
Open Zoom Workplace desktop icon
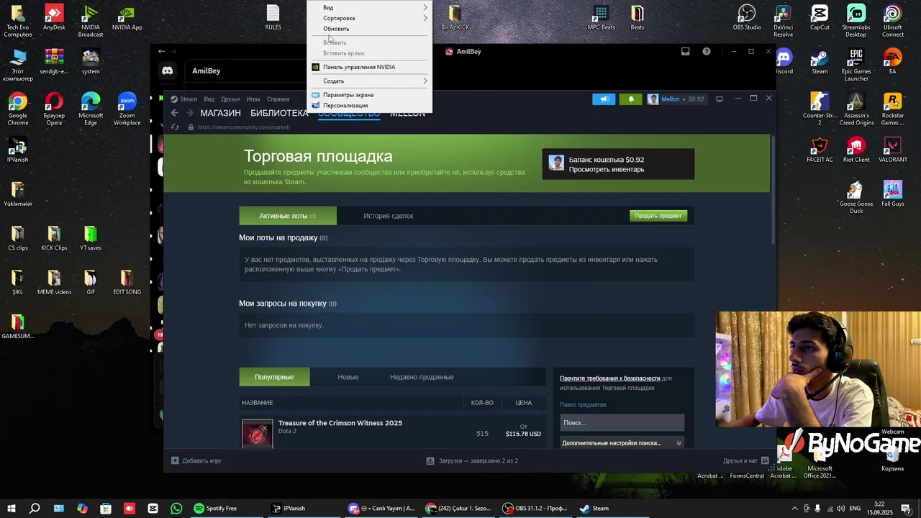click(x=127, y=109)
